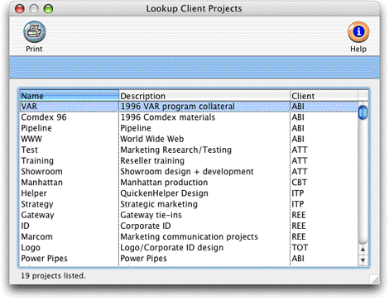389x300 pixels.
Task: Select the Power Pipes project row
Action: point(189,259)
